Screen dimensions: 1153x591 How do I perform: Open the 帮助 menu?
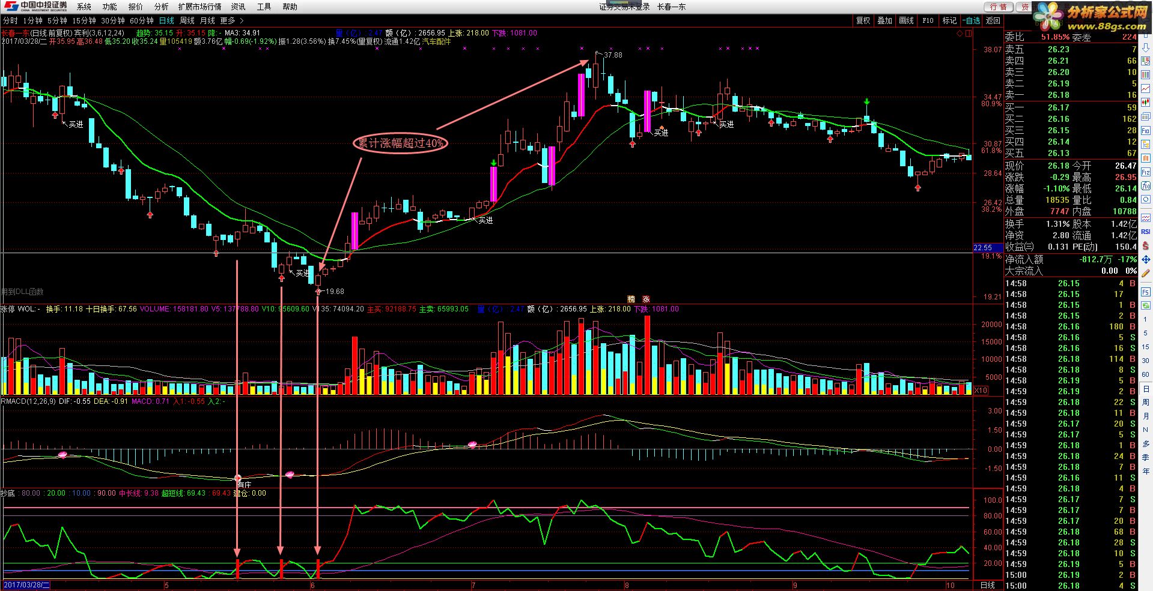290,7
